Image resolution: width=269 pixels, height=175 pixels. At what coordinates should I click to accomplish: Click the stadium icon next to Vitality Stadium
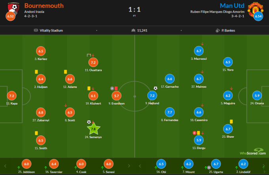tap(36, 30)
